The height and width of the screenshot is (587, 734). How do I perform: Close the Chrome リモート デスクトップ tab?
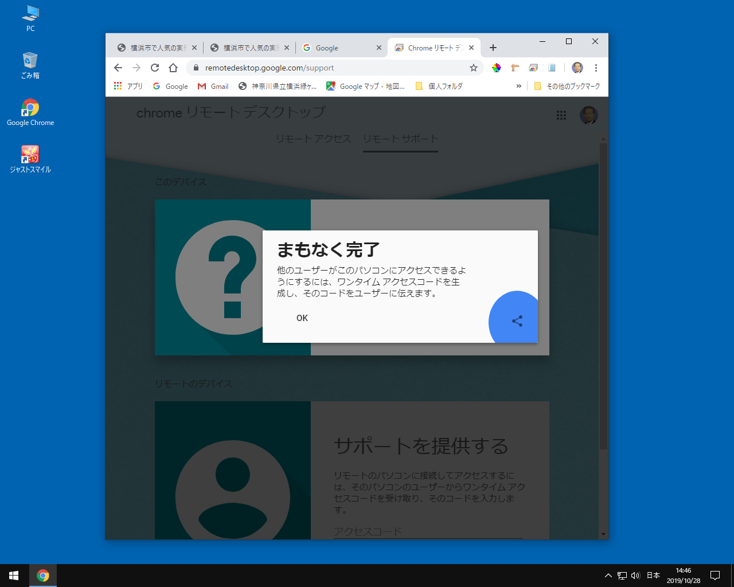pos(471,48)
